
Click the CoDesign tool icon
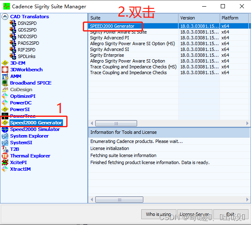click(x=5, y=90)
